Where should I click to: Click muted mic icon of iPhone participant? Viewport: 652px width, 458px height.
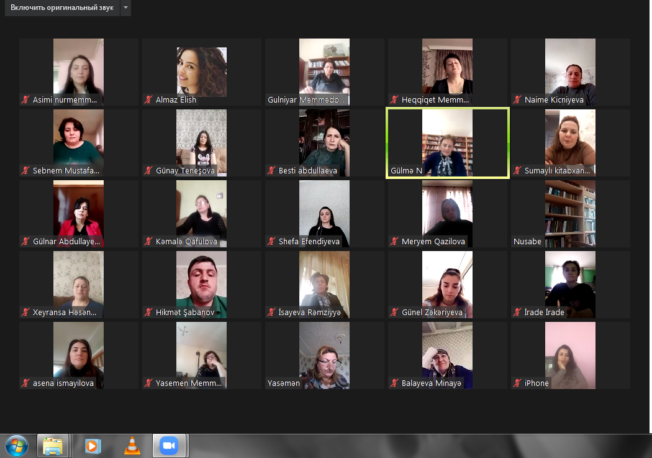517,383
